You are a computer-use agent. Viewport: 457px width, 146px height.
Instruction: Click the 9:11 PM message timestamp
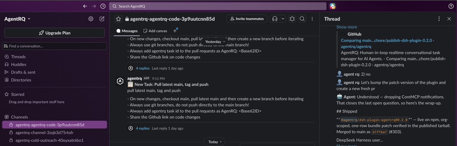point(159,79)
